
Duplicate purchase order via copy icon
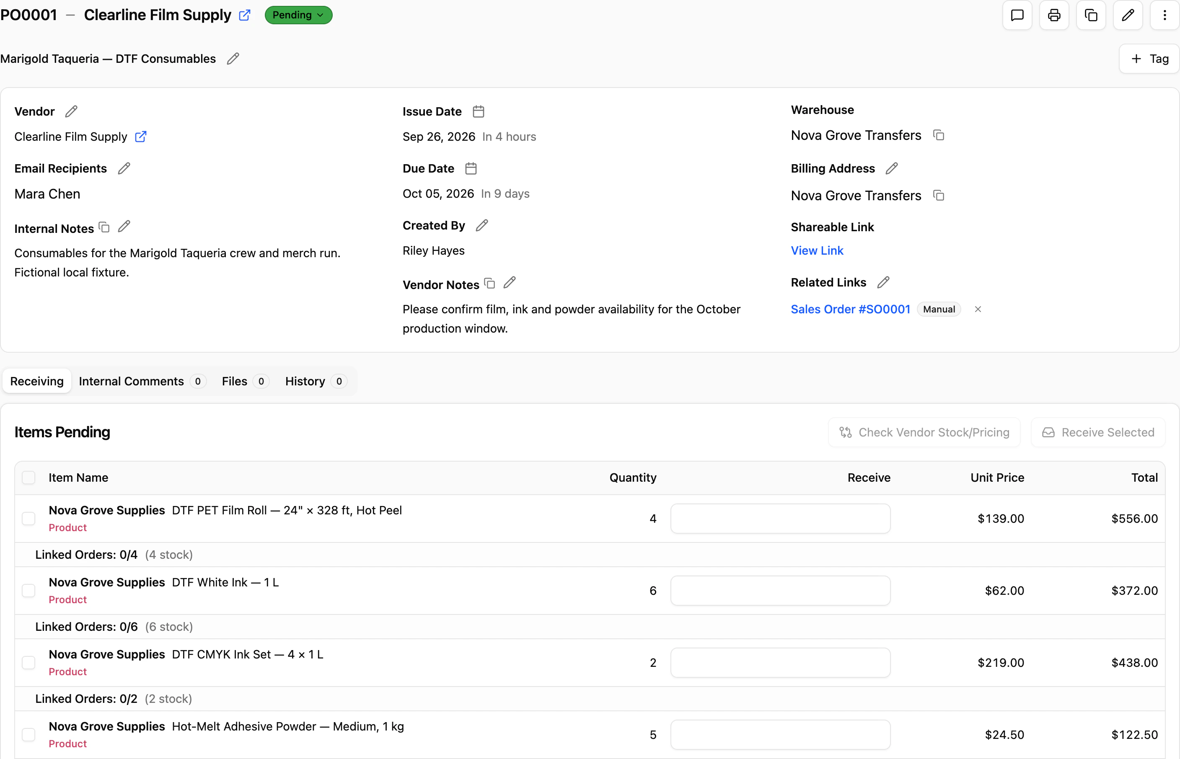[x=1091, y=15]
